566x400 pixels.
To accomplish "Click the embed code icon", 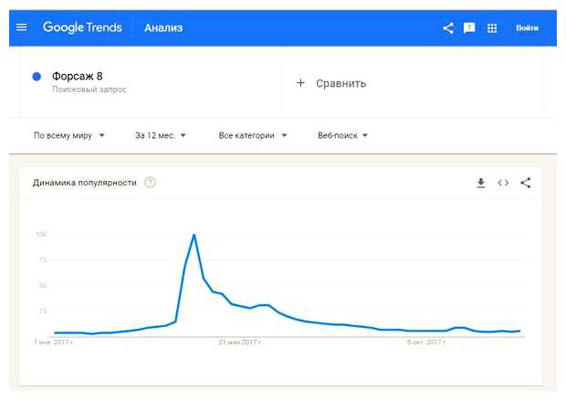I will coord(503,183).
